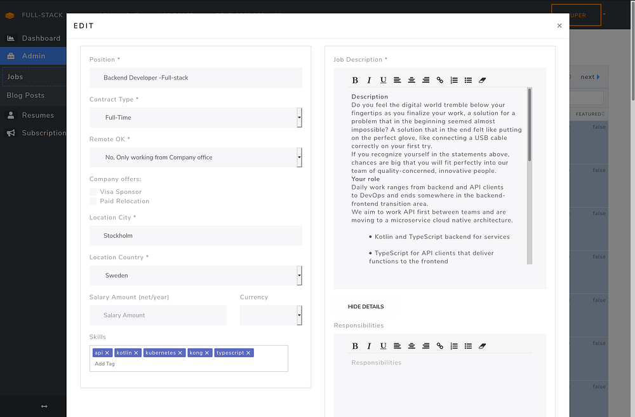Insert bullet list in Responsibilities editor
This screenshot has height=417, width=635.
tap(468, 346)
